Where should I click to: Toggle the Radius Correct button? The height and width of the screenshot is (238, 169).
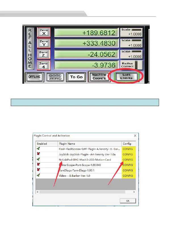(x=131, y=65)
